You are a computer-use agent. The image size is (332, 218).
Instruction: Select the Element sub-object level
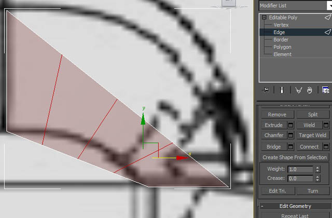coord(282,55)
